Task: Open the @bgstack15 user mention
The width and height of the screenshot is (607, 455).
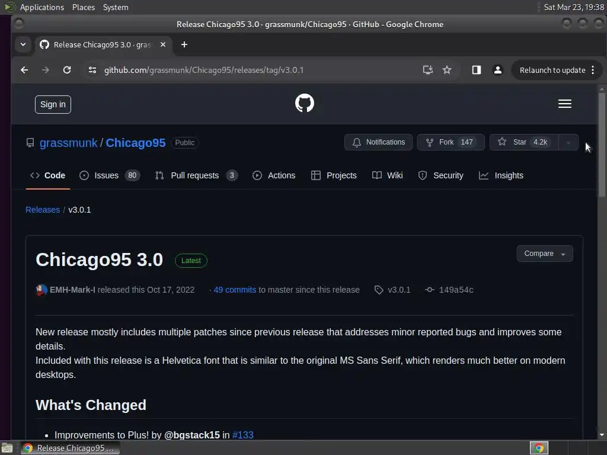Action: (x=192, y=435)
